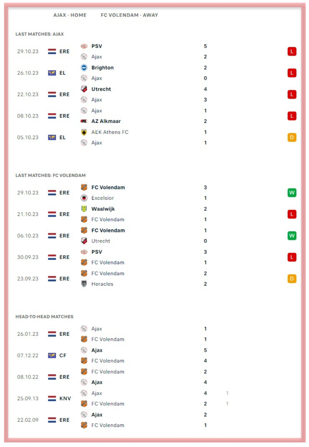Click the flag icon beside the 07.12.22 CF match
Viewport: 309px width, 447px height.
(52, 356)
